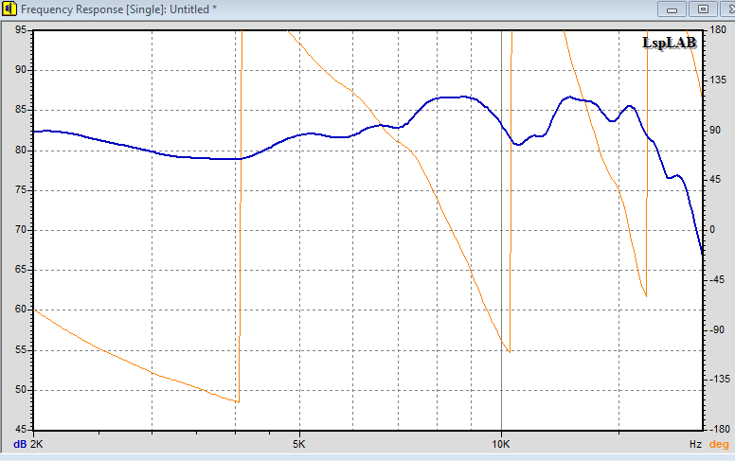
Task: Click the 'Hz' frequency unit label
Action: click(695, 444)
